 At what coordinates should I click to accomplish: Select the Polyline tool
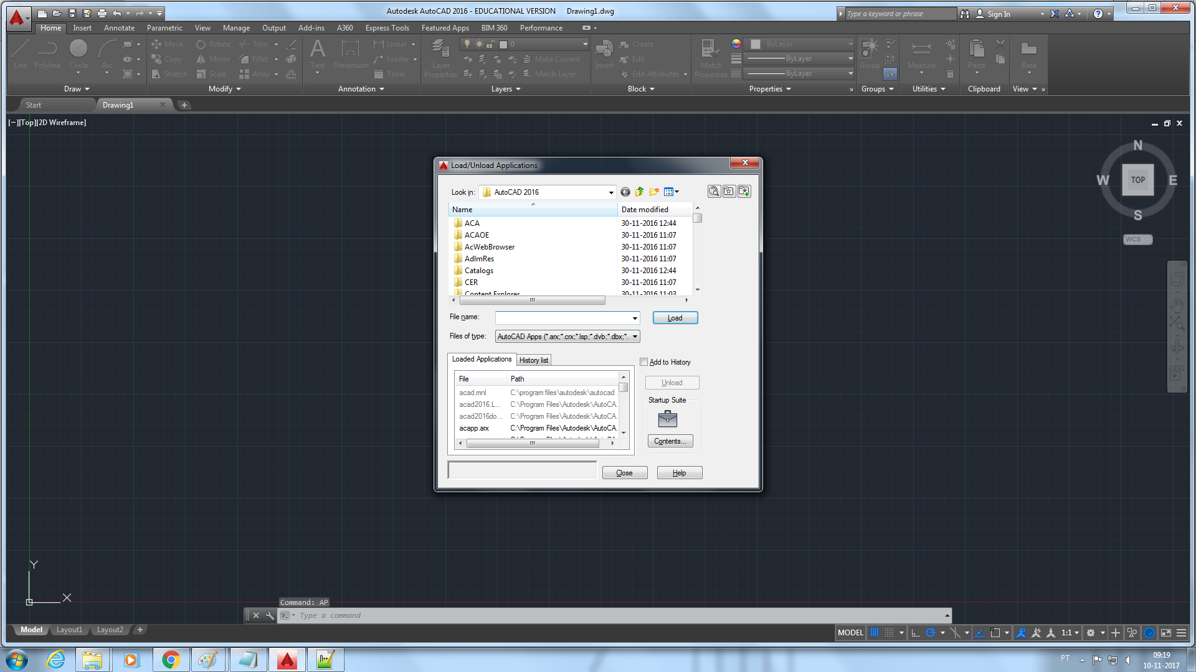pyautogui.click(x=47, y=54)
